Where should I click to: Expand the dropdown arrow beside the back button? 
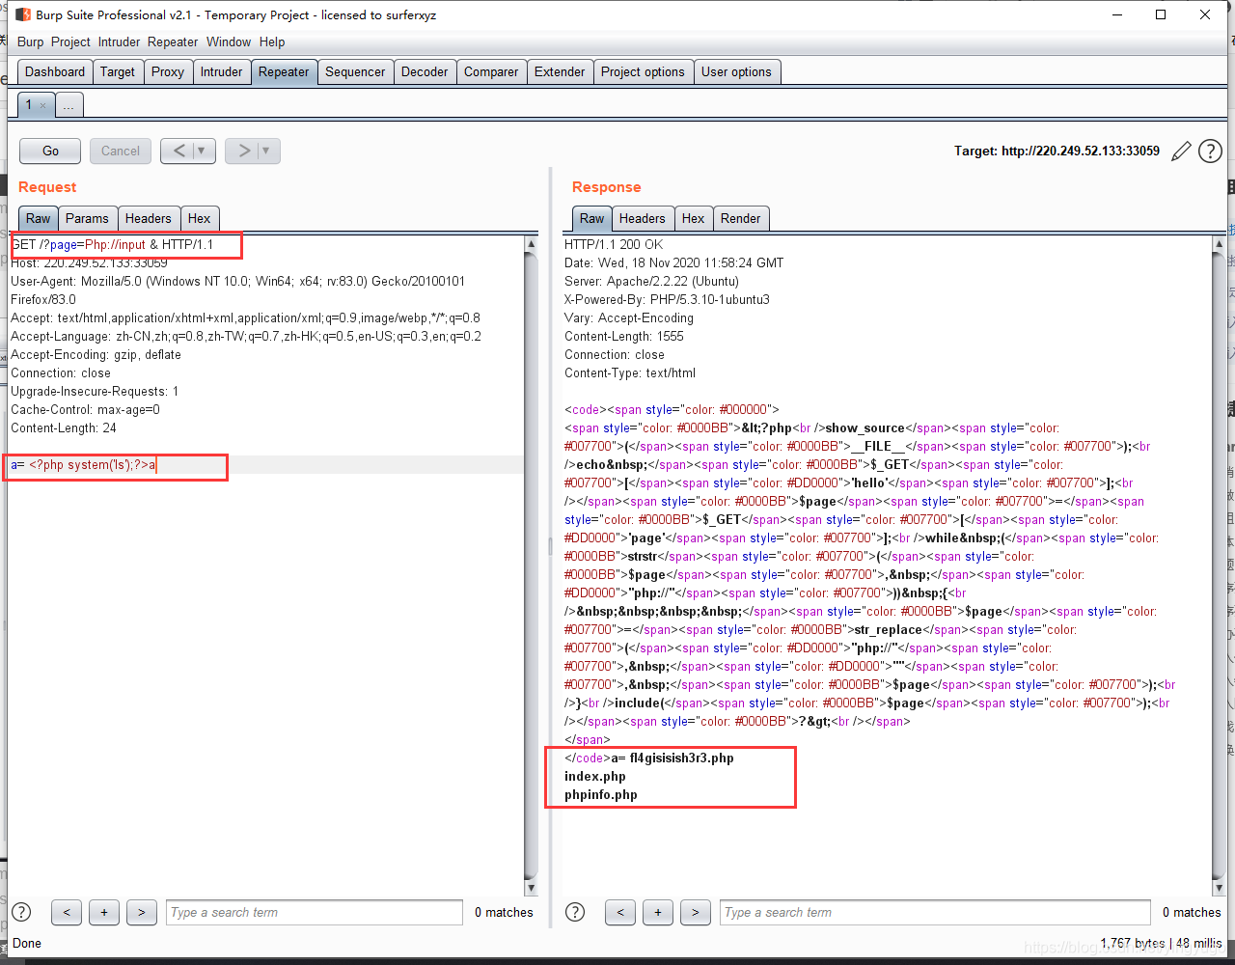[x=203, y=151]
